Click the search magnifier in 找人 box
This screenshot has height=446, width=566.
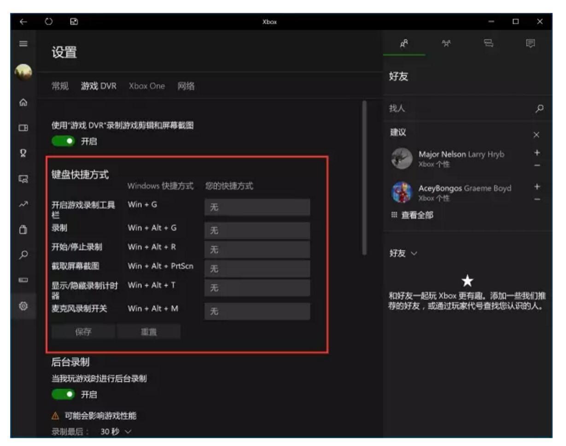[x=540, y=108]
